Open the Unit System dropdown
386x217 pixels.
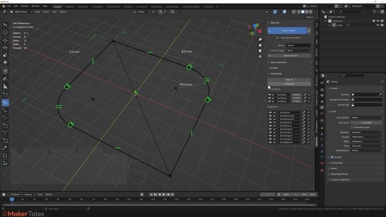367,118
